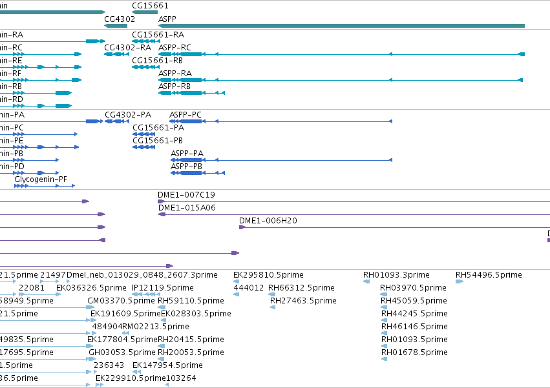Screen dimensions: 550x388
Task: Select the DME1-007C19 clone
Action: pos(354,201)
